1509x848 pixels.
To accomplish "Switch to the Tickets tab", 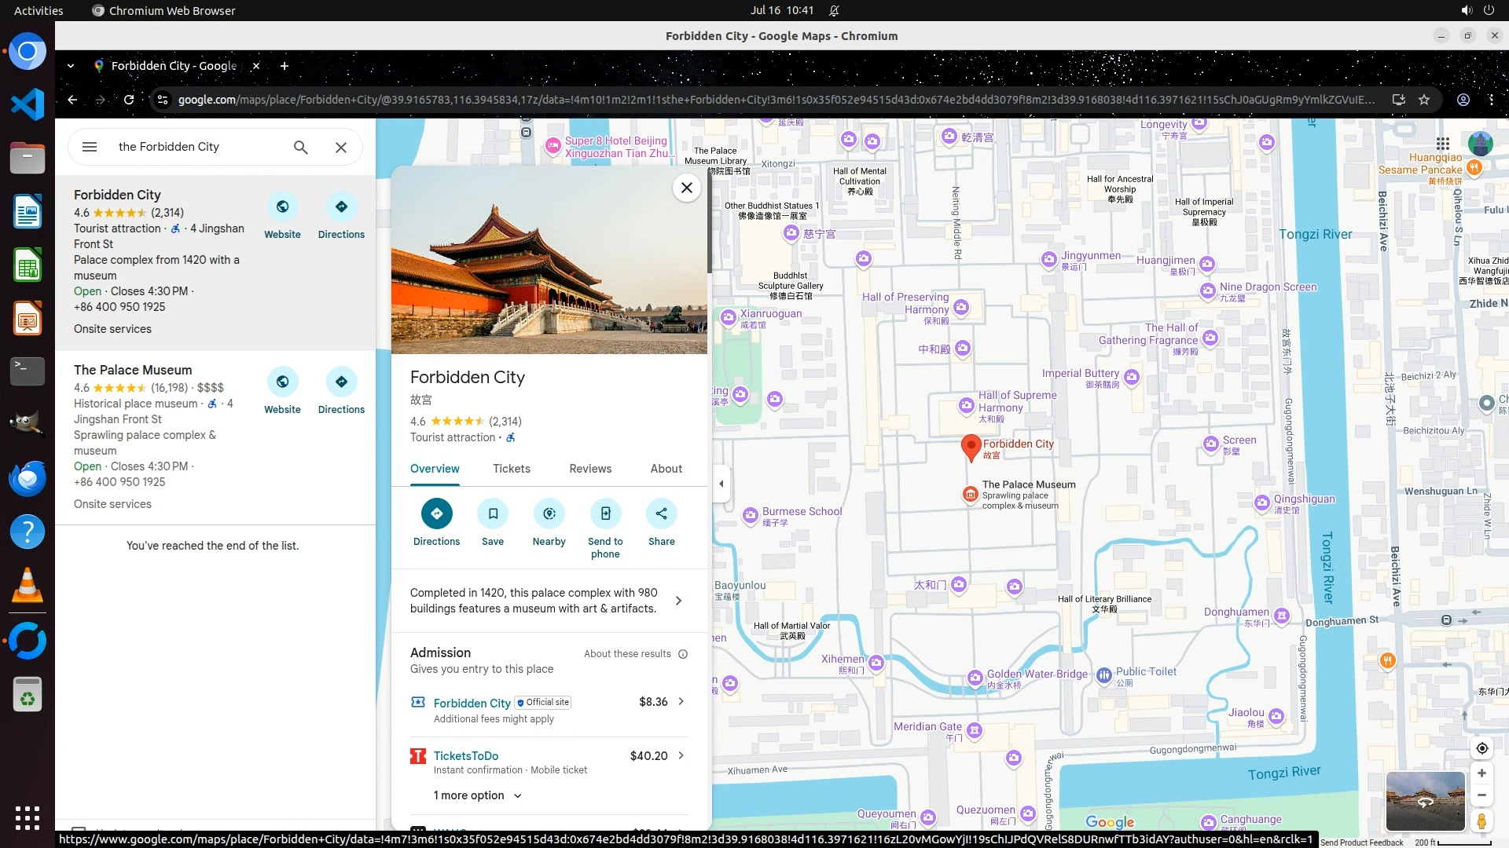I will tap(511, 469).
